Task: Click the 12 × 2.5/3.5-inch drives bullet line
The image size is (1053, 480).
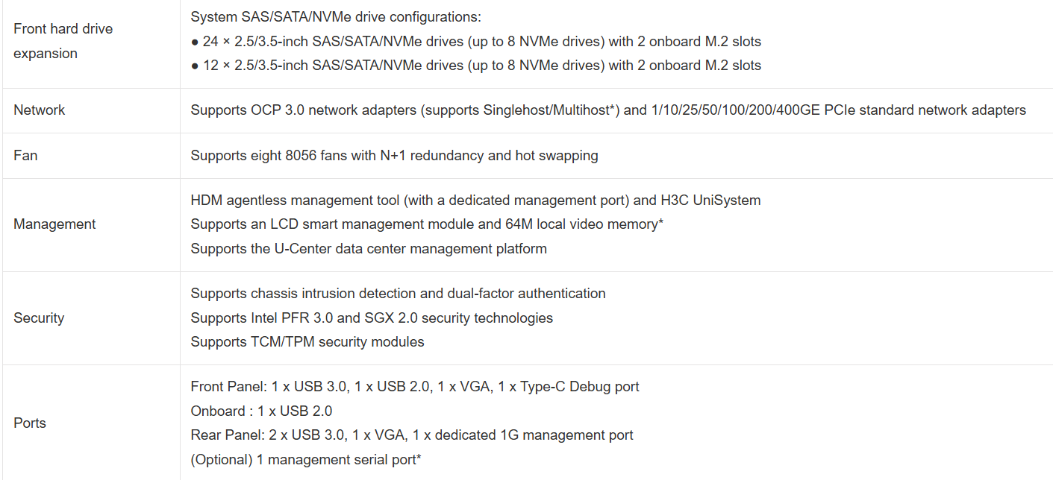Action: [x=476, y=66]
